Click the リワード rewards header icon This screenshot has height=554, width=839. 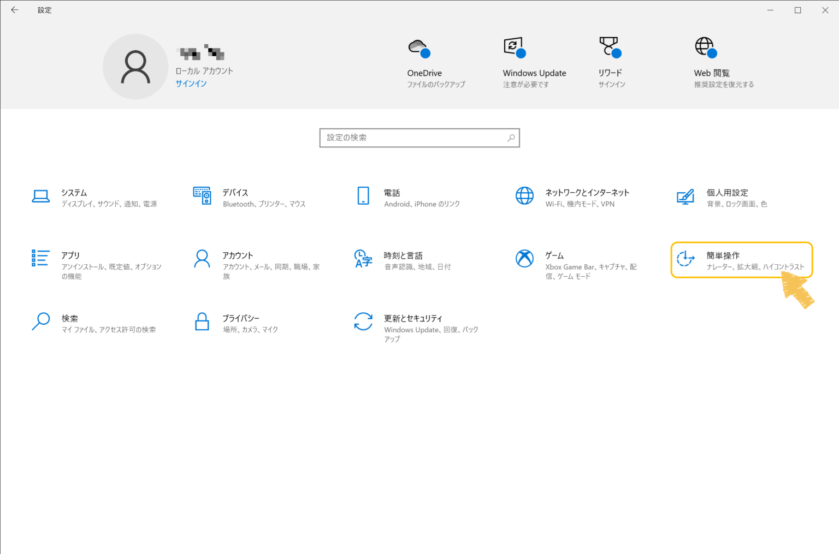[610, 48]
